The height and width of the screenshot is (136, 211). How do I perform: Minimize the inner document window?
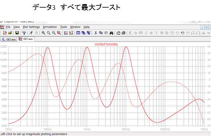202,27
